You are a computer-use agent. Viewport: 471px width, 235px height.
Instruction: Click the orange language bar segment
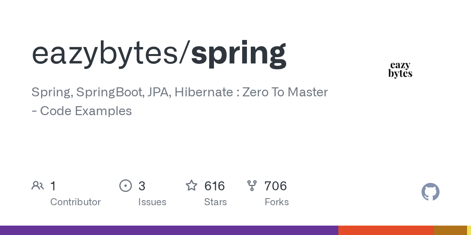click(x=386, y=230)
